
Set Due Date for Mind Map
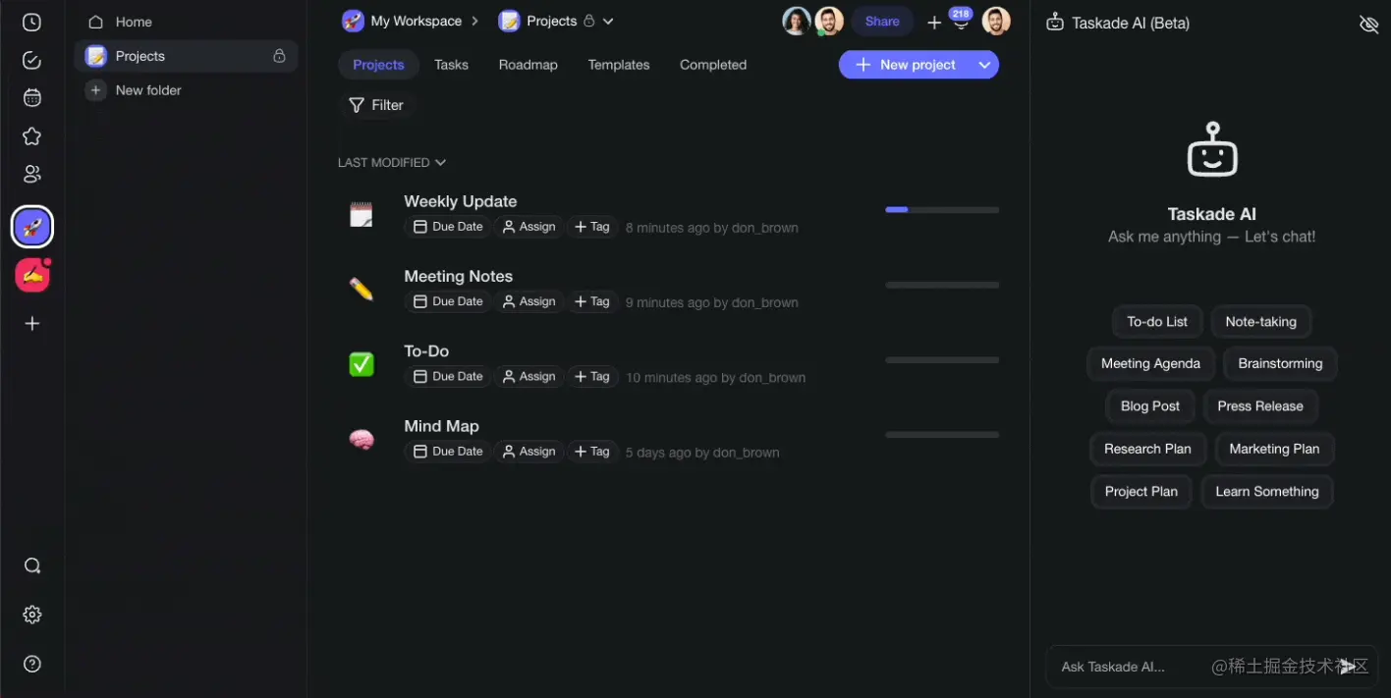pyautogui.click(x=448, y=452)
